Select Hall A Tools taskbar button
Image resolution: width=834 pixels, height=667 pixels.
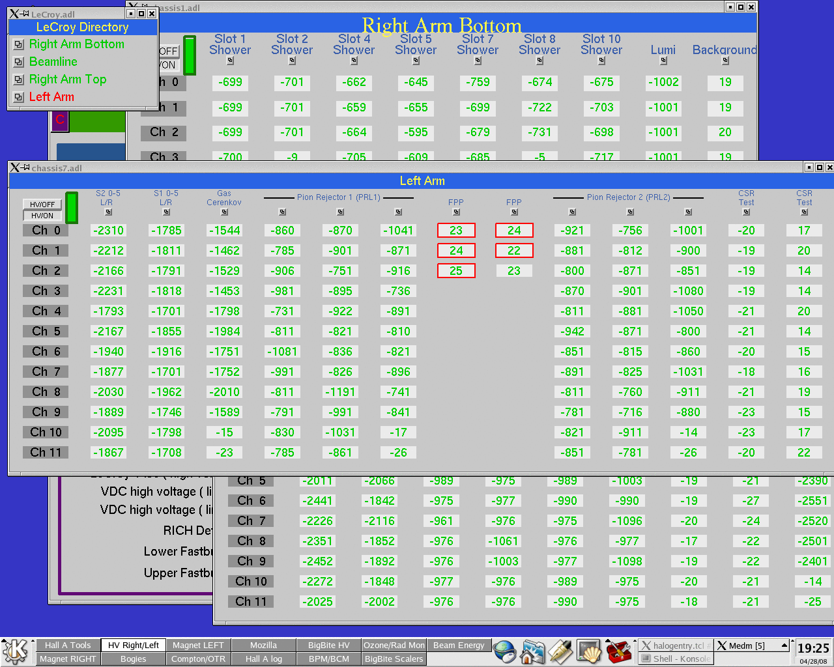[x=68, y=646]
